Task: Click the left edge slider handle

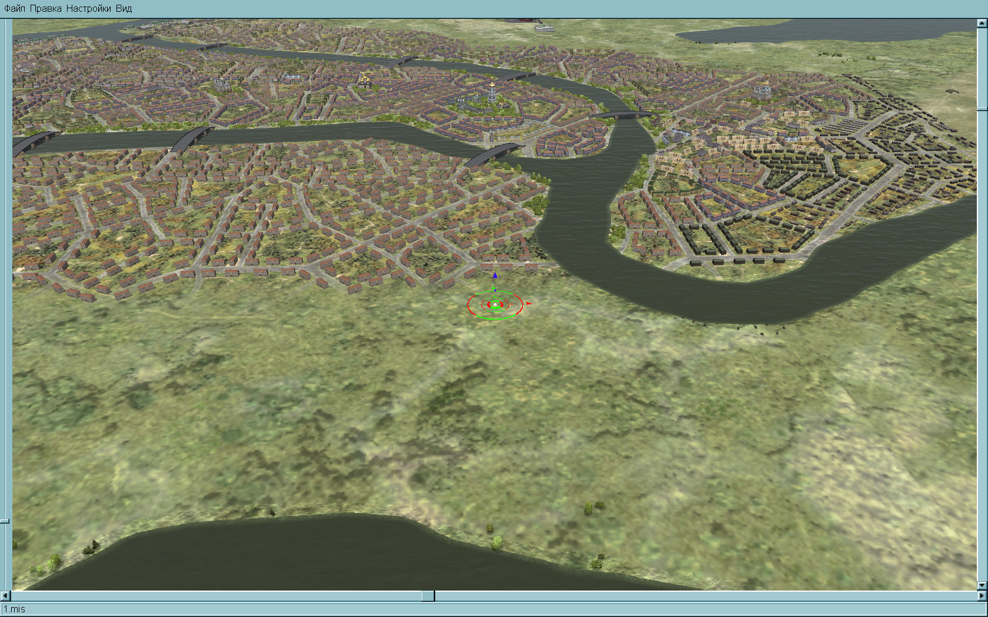Action: pyautogui.click(x=5, y=521)
